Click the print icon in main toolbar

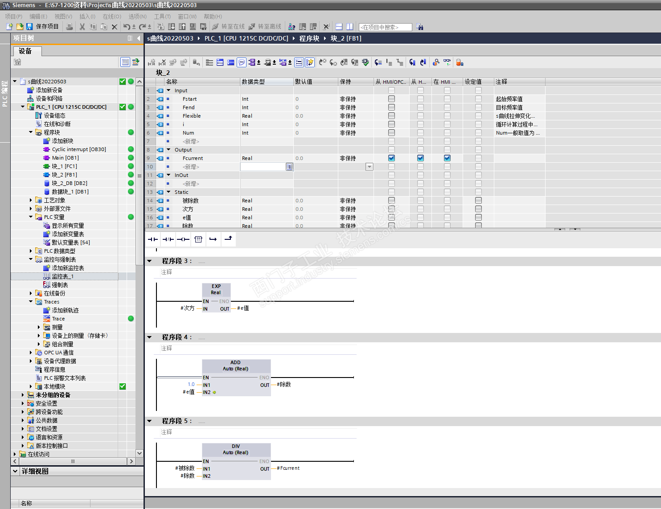[70, 27]
